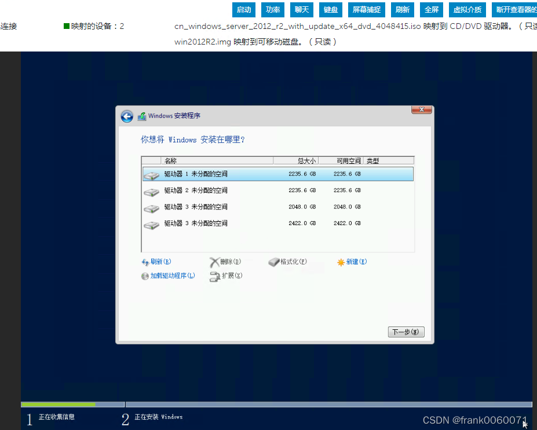Open the 功率 power menu
537x430 pixels.
[273, 10]
